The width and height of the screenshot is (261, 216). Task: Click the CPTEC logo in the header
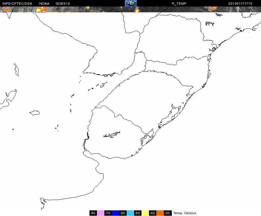point(131,3)
